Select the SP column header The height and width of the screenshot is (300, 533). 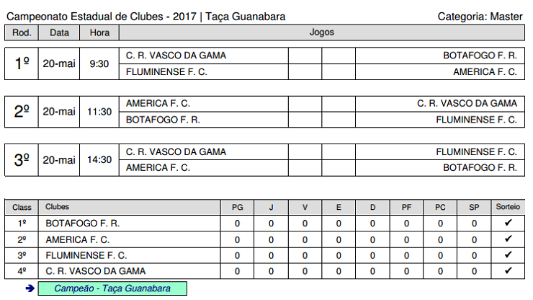pos(474,207)
